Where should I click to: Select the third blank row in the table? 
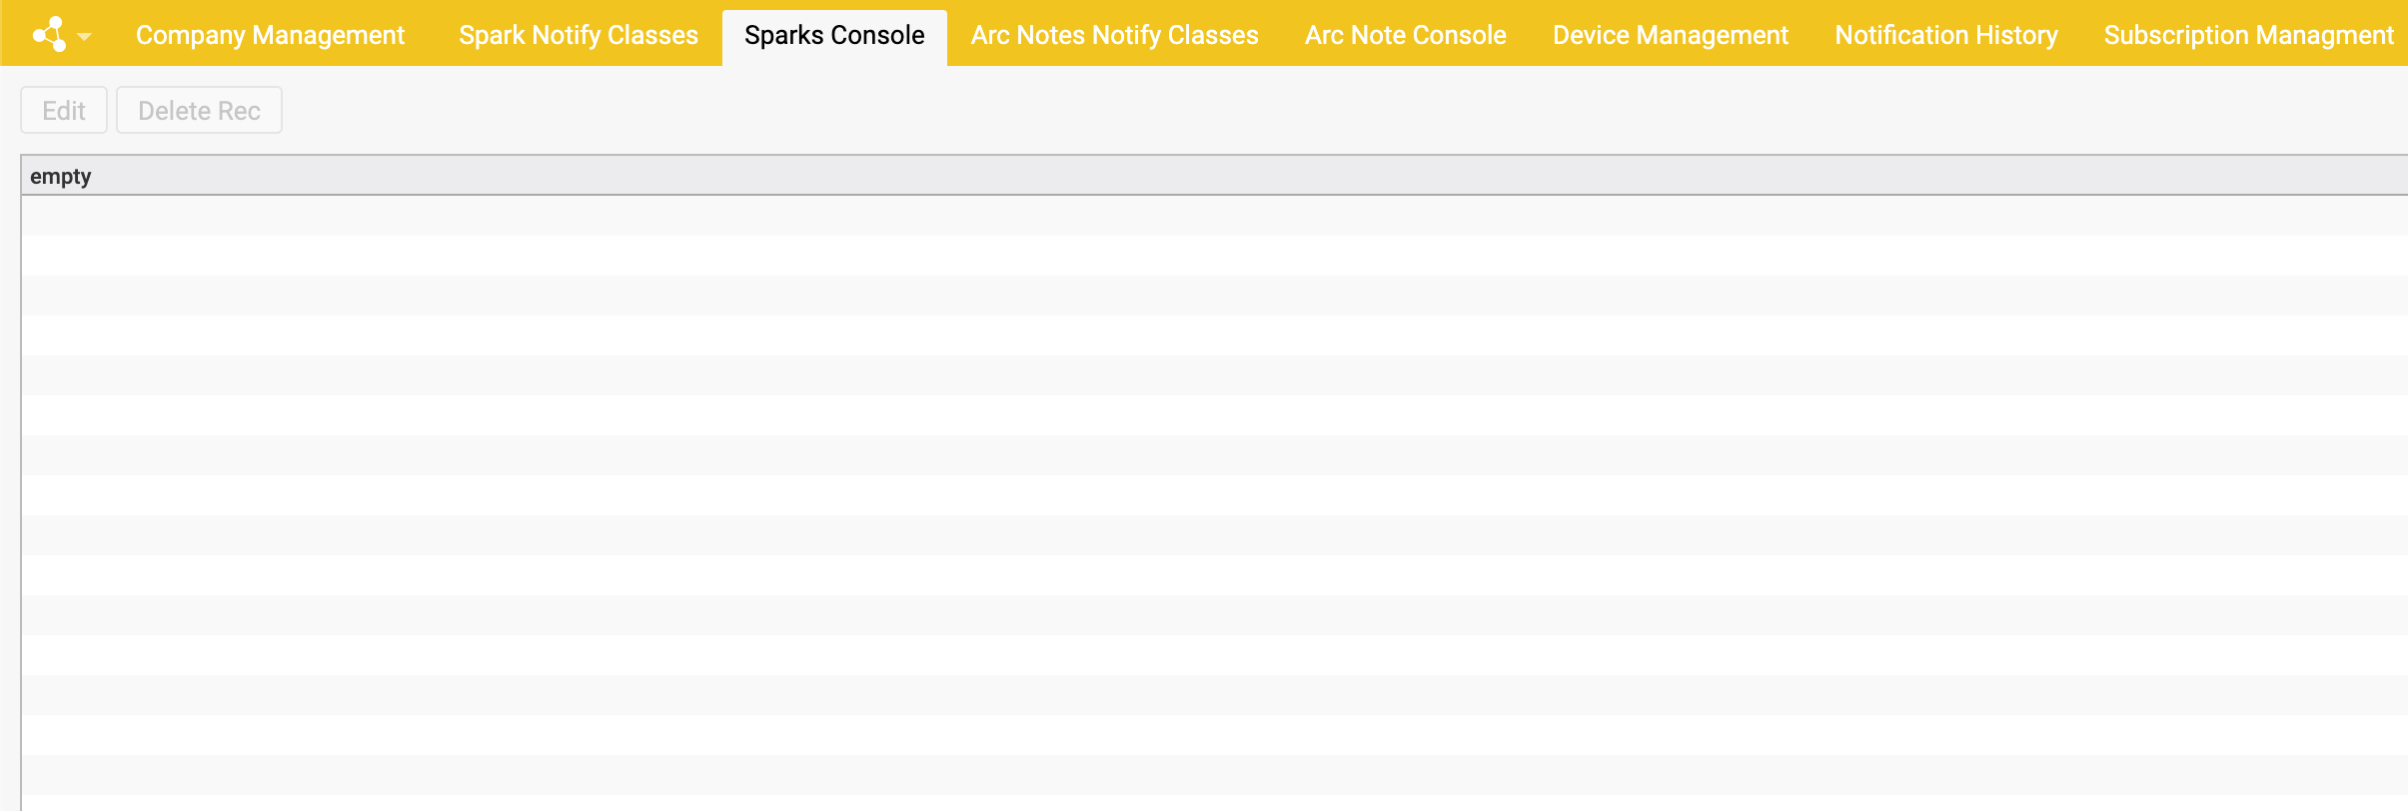pos(1199,296)
